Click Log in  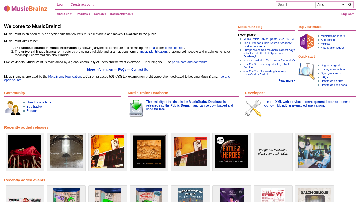62,4
